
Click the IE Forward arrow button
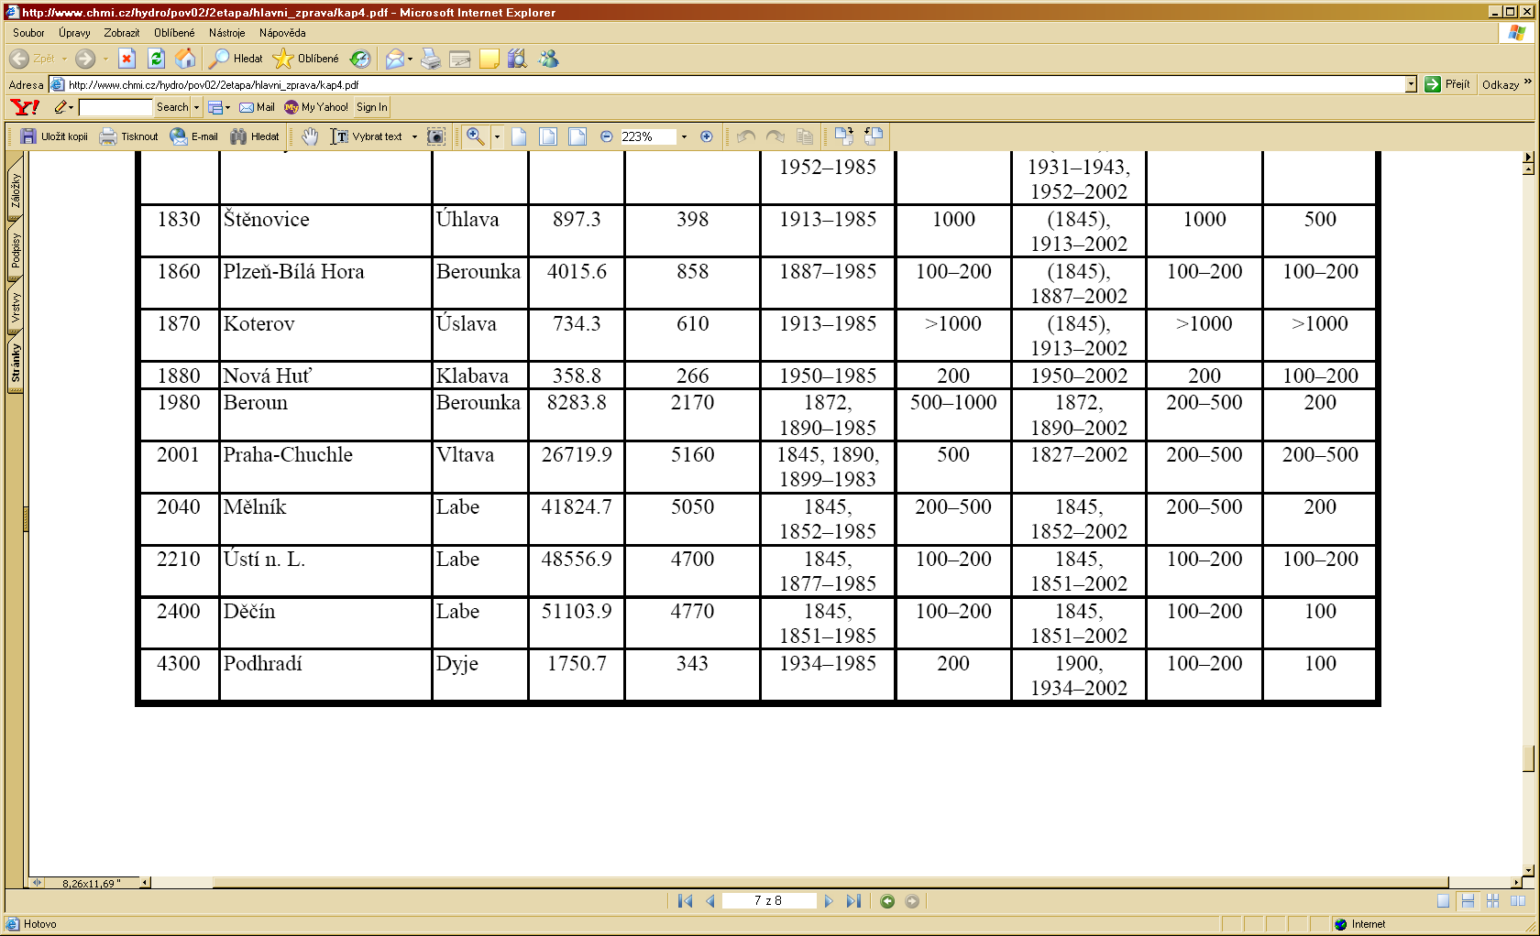[85, 59]
